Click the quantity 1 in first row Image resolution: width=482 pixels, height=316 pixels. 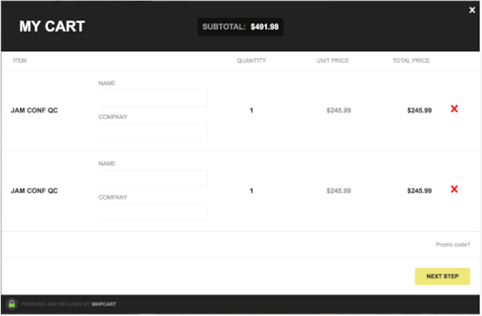(252, 111)
